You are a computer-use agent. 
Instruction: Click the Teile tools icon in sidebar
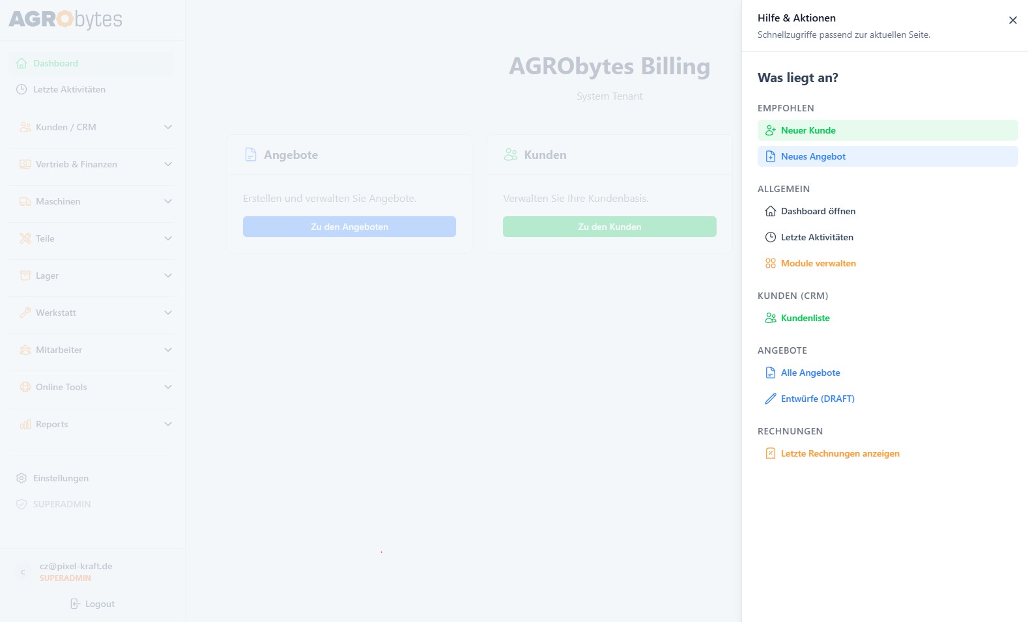tap(25, 238)
